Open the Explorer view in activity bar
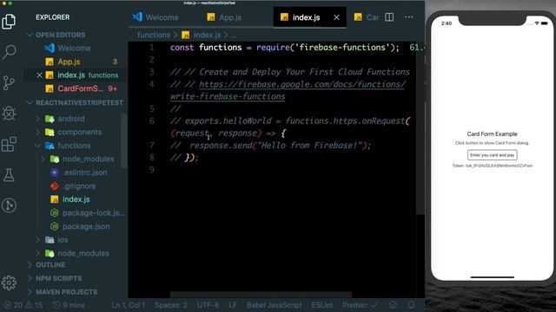The image size is (556, 312). (x=9, y=22)
